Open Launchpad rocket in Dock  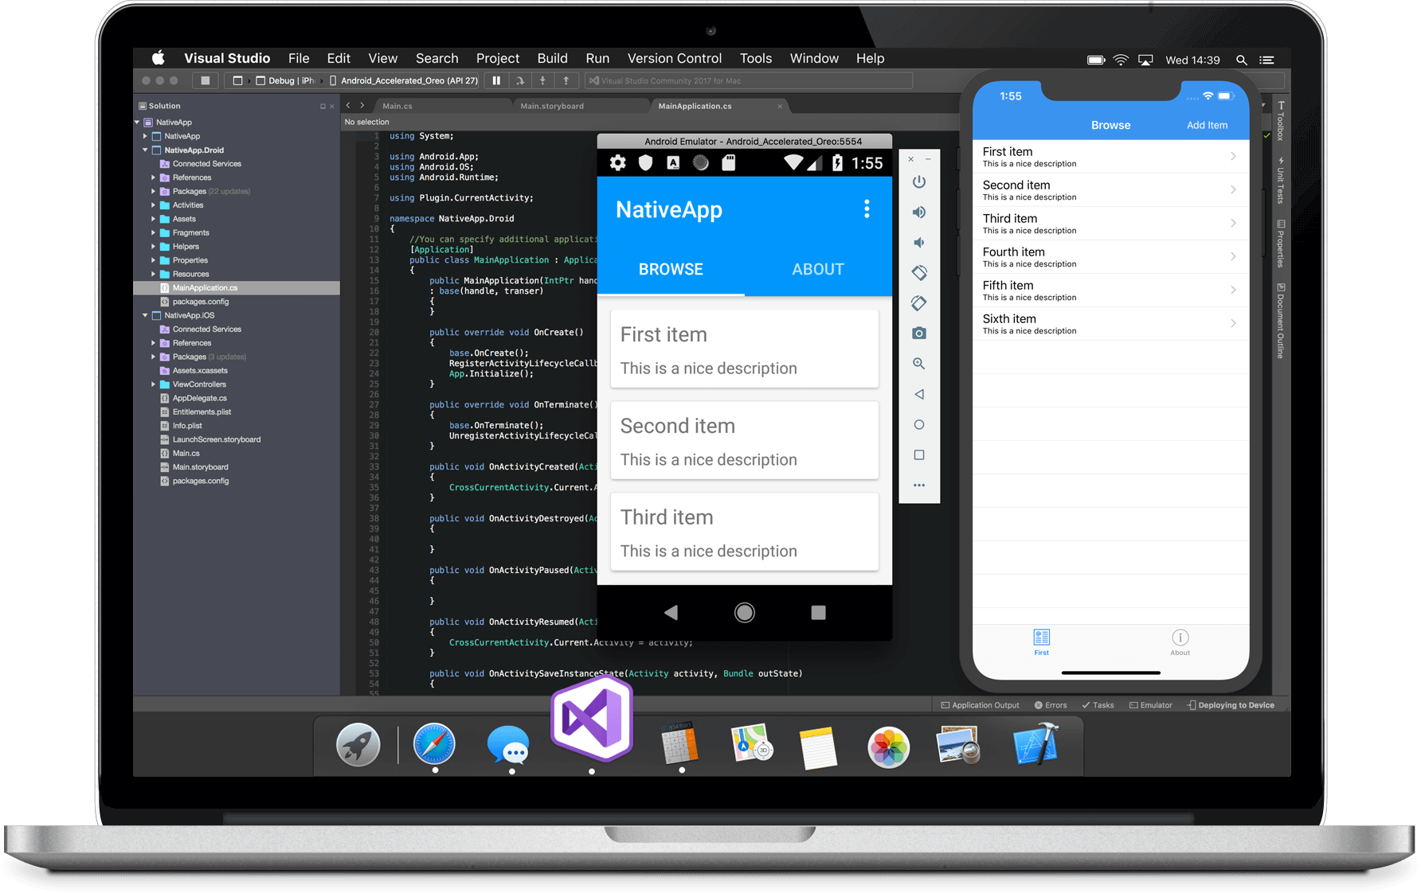click(358, 745)
